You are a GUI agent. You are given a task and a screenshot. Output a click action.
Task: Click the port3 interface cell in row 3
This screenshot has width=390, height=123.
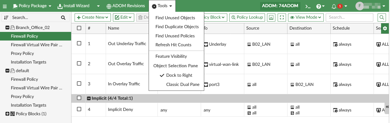212,84
